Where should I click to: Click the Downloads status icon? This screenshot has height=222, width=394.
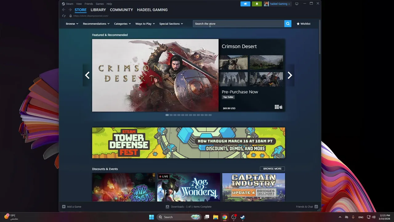(167, 207)
